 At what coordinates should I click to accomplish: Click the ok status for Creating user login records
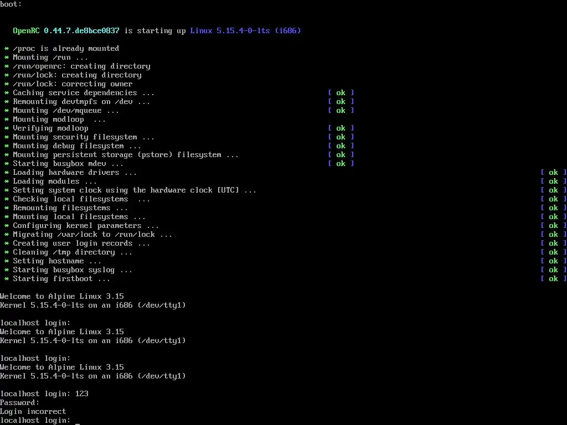[554, 243]
